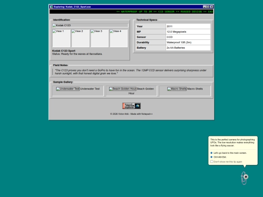Click the 'MP' spec label
Viewport: 263px width, 197px height.
tap(139, 32)
